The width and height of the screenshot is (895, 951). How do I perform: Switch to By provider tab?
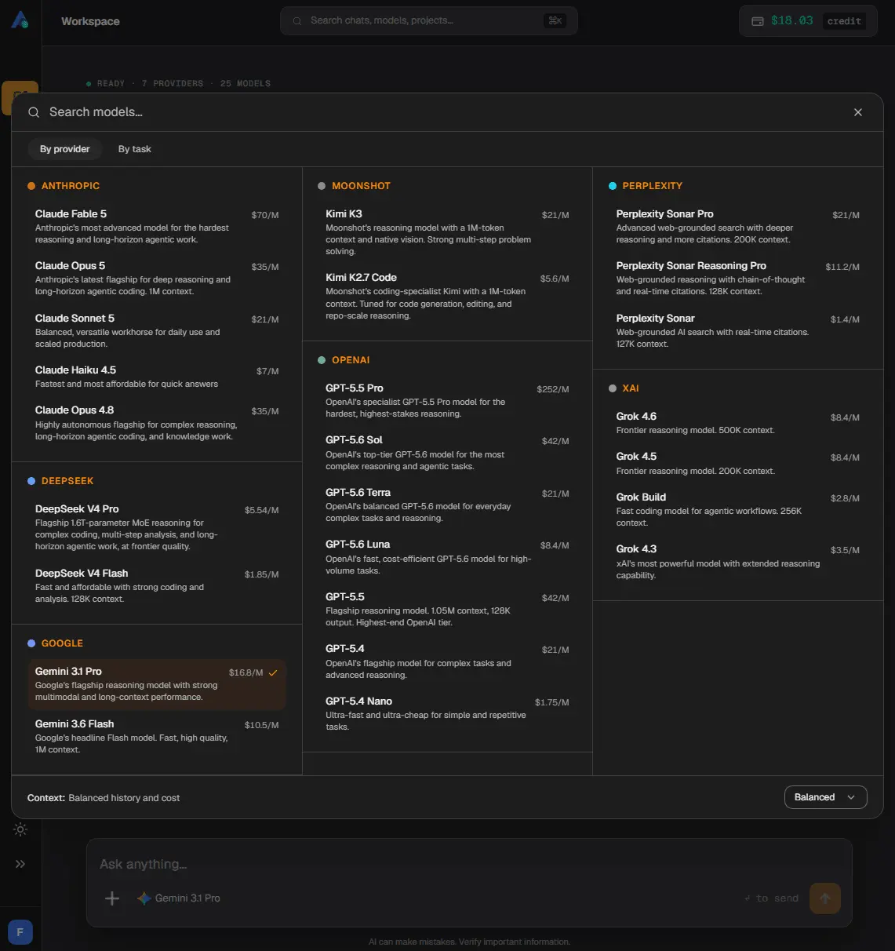65,149
